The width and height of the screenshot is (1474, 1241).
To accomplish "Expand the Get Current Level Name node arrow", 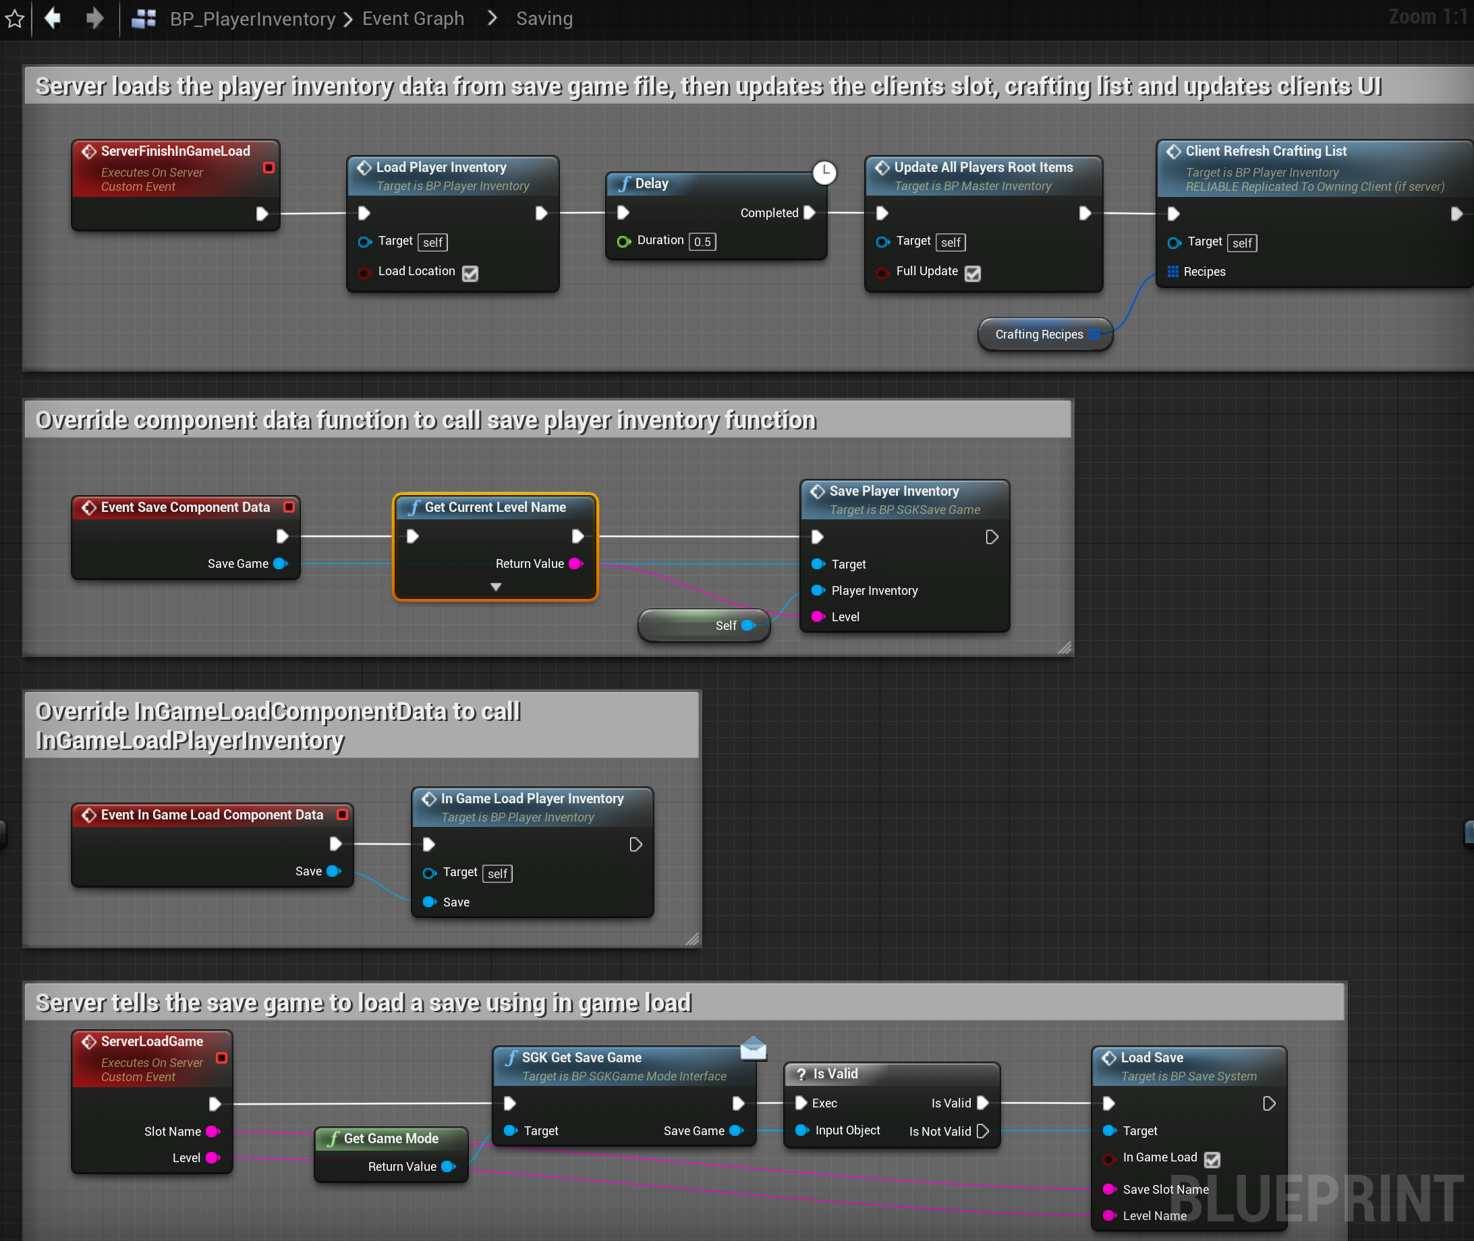I will [x=495, y=587].
